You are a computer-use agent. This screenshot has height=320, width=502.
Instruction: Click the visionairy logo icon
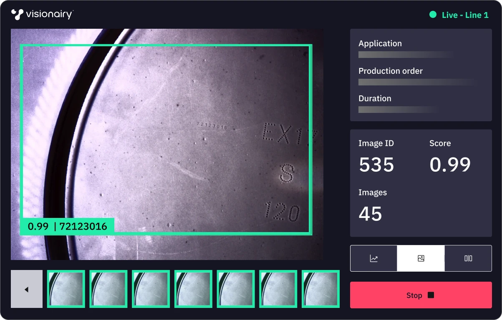click(x=17, y=15)
